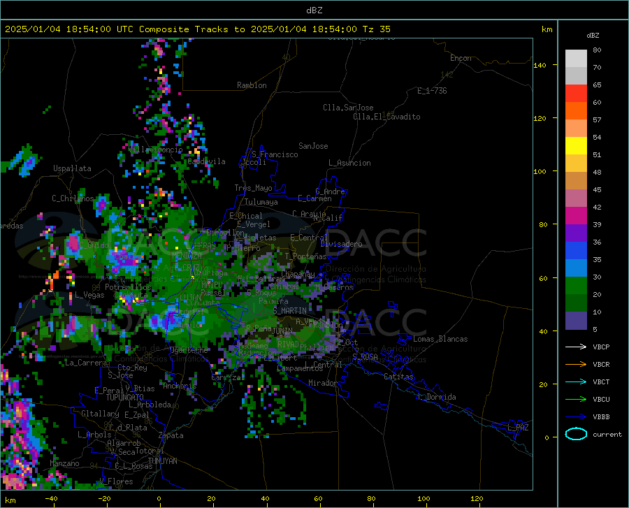The width and height of the screenshot is (629, 508).
Task: Click the L_Asuncion label on map
Action: [349, 163]
